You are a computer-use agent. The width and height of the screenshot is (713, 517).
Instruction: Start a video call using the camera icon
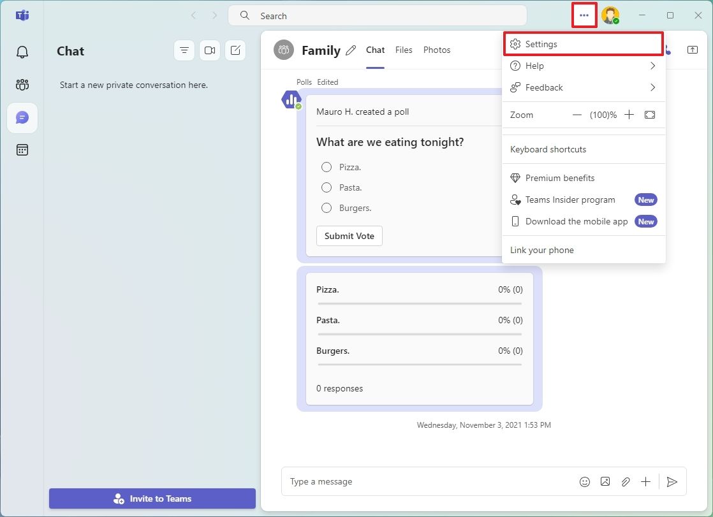[x=210, y=50]
